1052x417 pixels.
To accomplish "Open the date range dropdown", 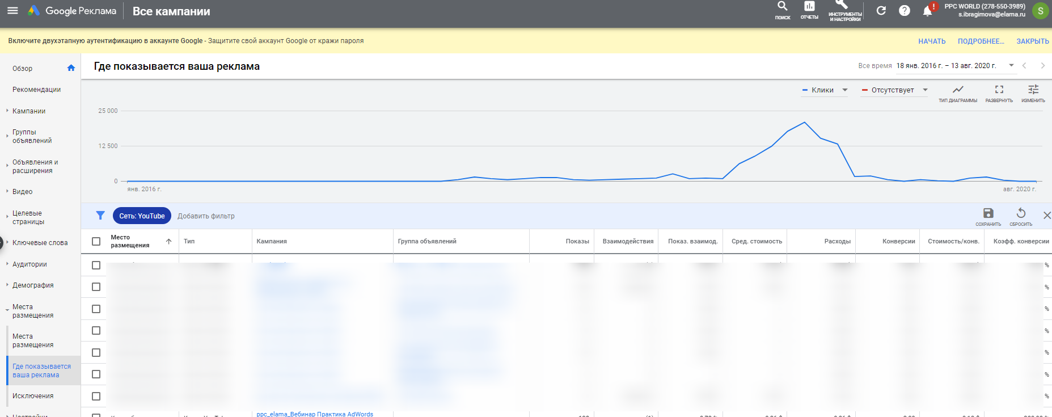I will click(x=1011, y=66).
